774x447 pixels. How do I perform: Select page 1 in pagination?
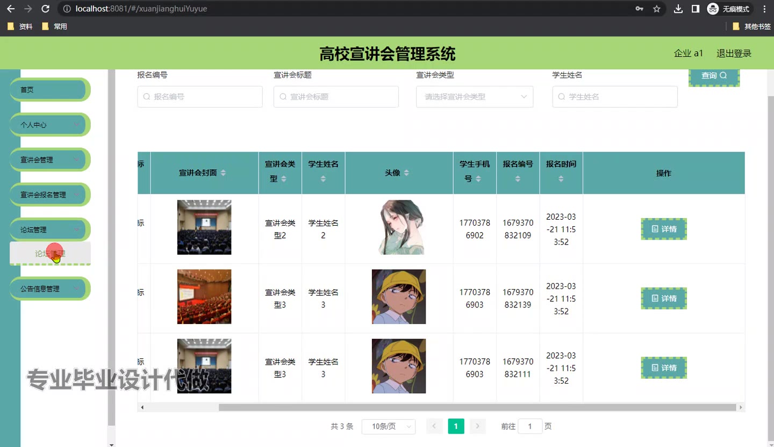(x=456, y=426)
